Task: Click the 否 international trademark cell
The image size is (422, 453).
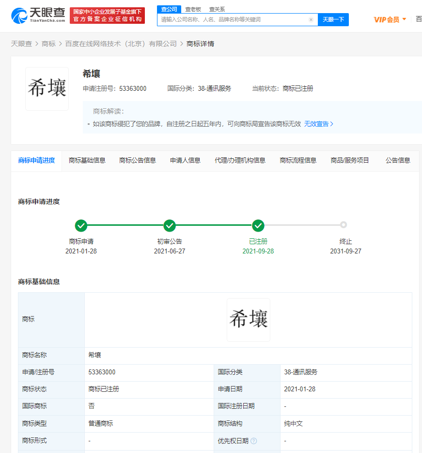Action: [149, 406]
